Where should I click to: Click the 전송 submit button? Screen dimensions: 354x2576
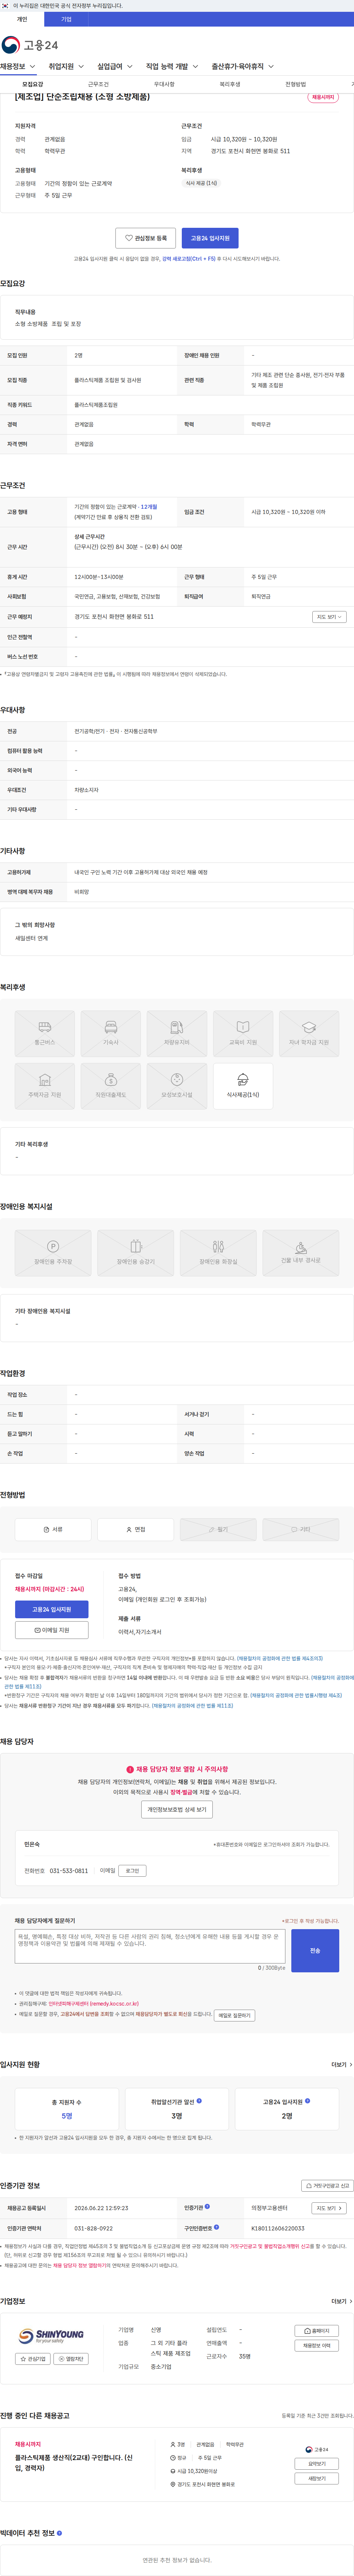point(315,1950)
